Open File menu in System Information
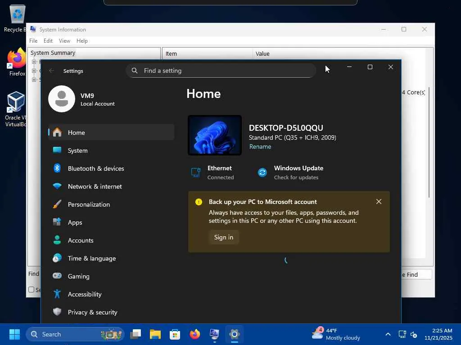This screenshot has height=345, width=461. tap(33, 41)
